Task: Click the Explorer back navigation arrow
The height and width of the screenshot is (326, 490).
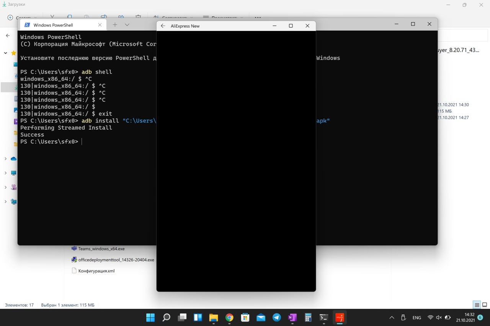Action: pyautogui.click(x=8, y=36)
